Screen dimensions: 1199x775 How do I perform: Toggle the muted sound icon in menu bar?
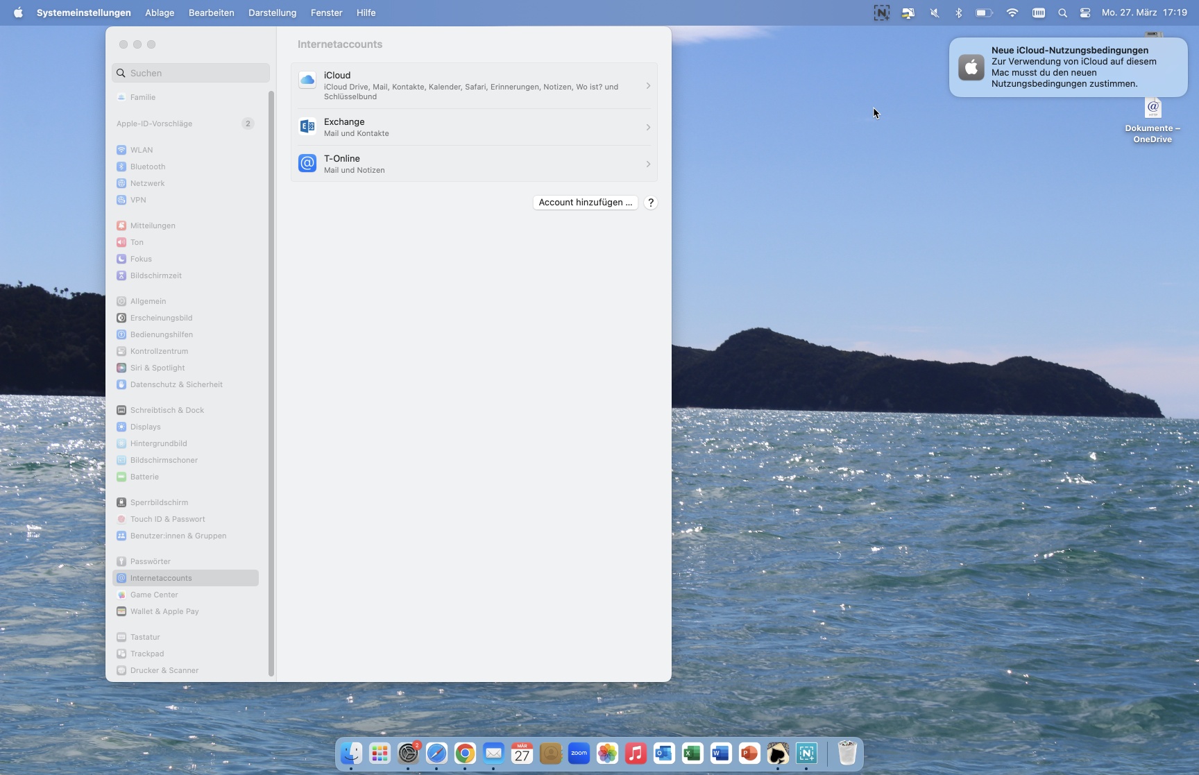click(935, 12)
